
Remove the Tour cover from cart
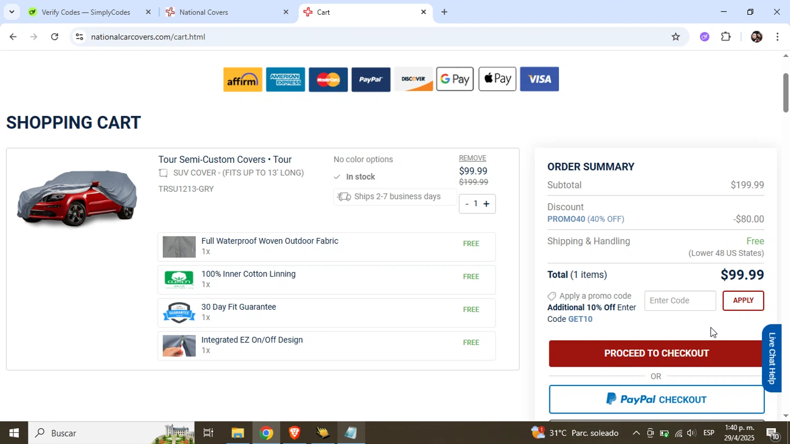[472, 158]
